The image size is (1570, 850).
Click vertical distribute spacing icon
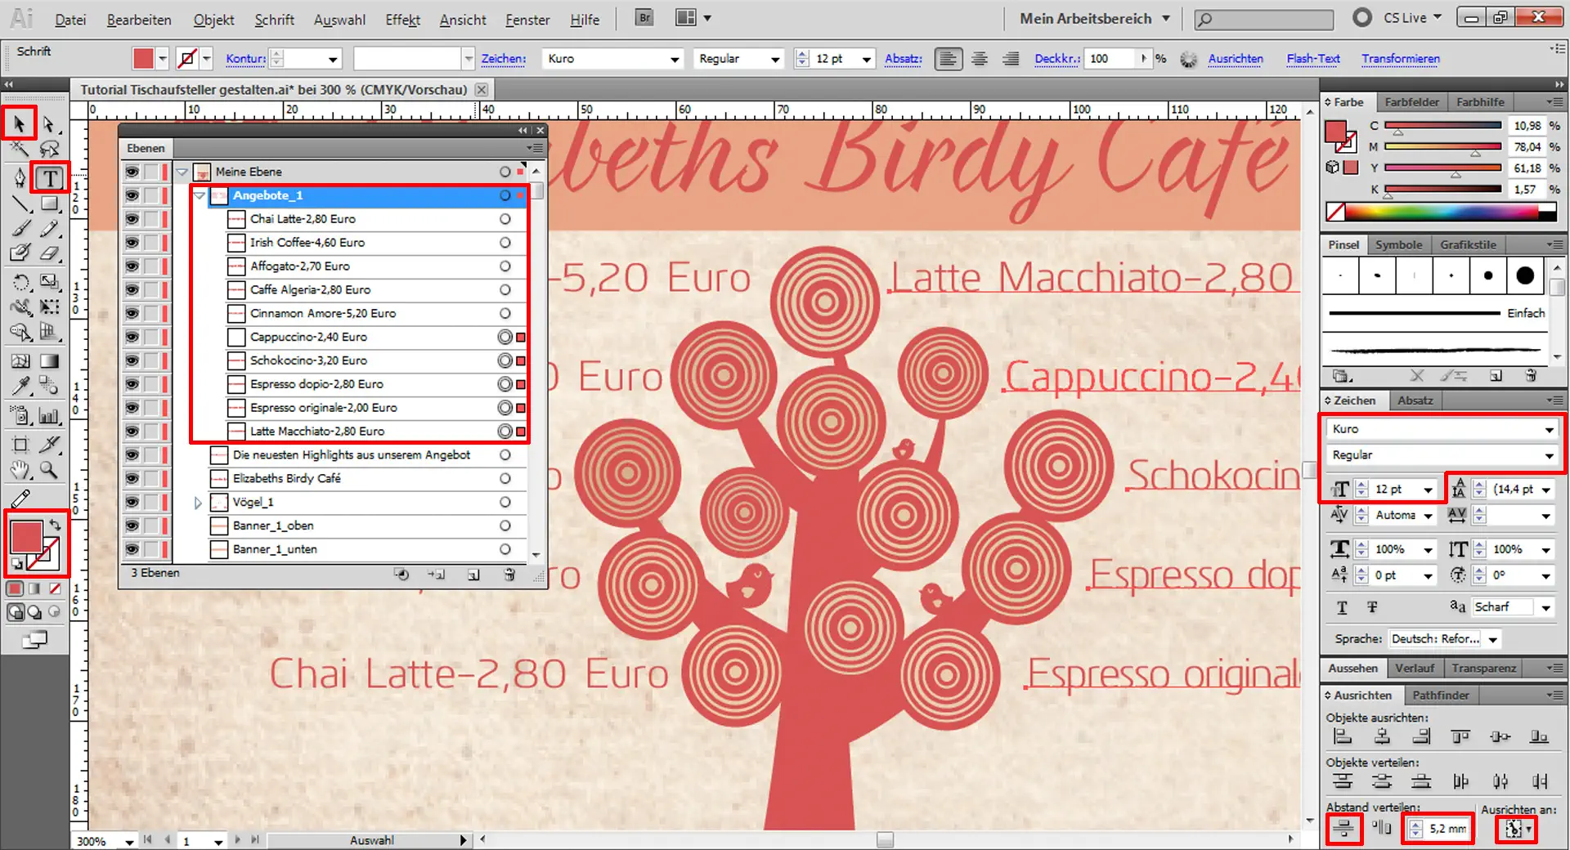(x=1343, y=829)
